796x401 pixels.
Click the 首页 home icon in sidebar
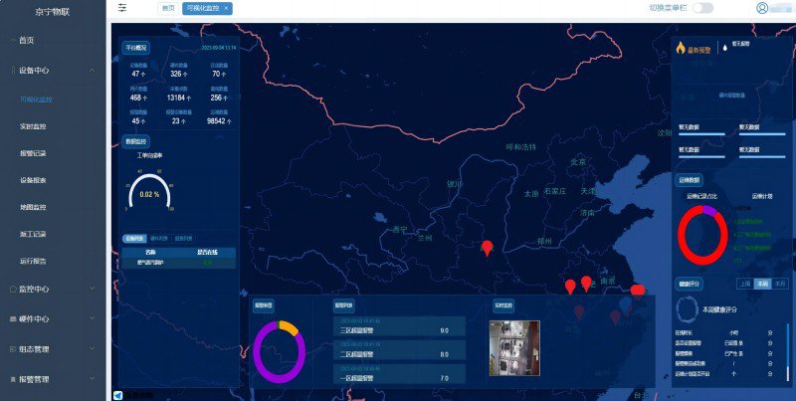pos(11,40)
